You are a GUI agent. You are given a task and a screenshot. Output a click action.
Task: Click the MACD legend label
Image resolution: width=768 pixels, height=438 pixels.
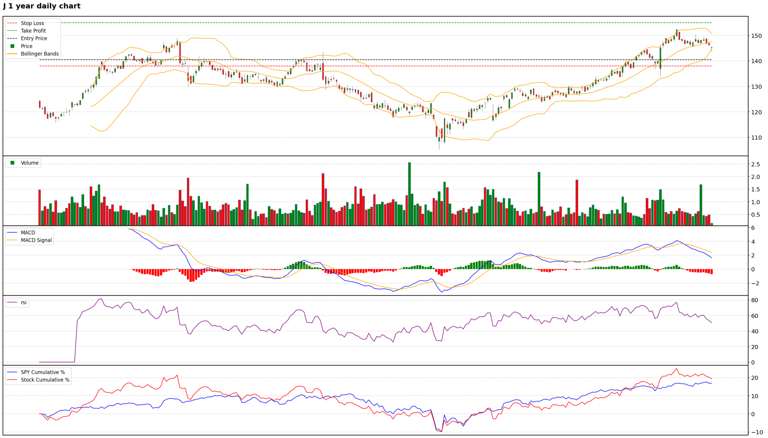click(28, 233)
